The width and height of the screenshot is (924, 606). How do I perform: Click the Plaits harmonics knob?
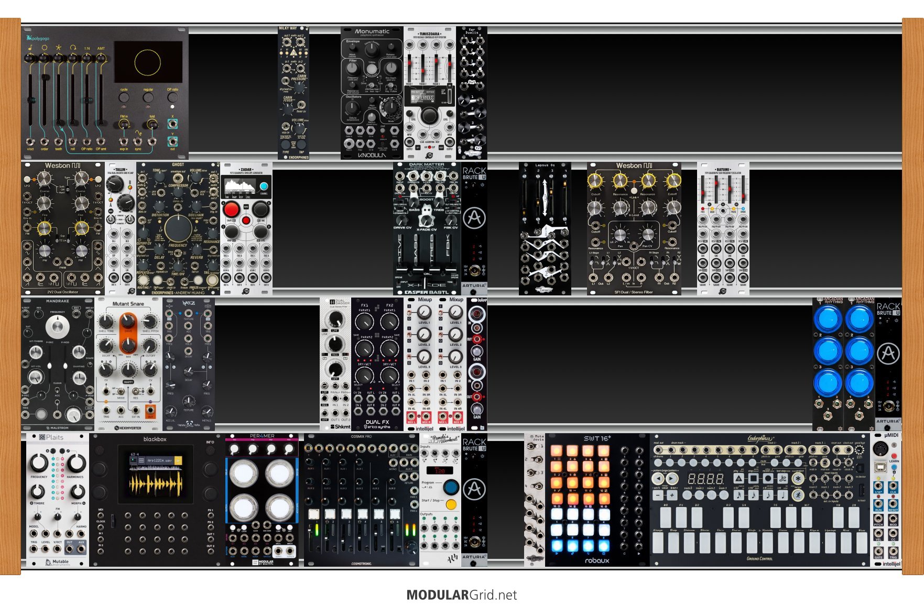76,464
